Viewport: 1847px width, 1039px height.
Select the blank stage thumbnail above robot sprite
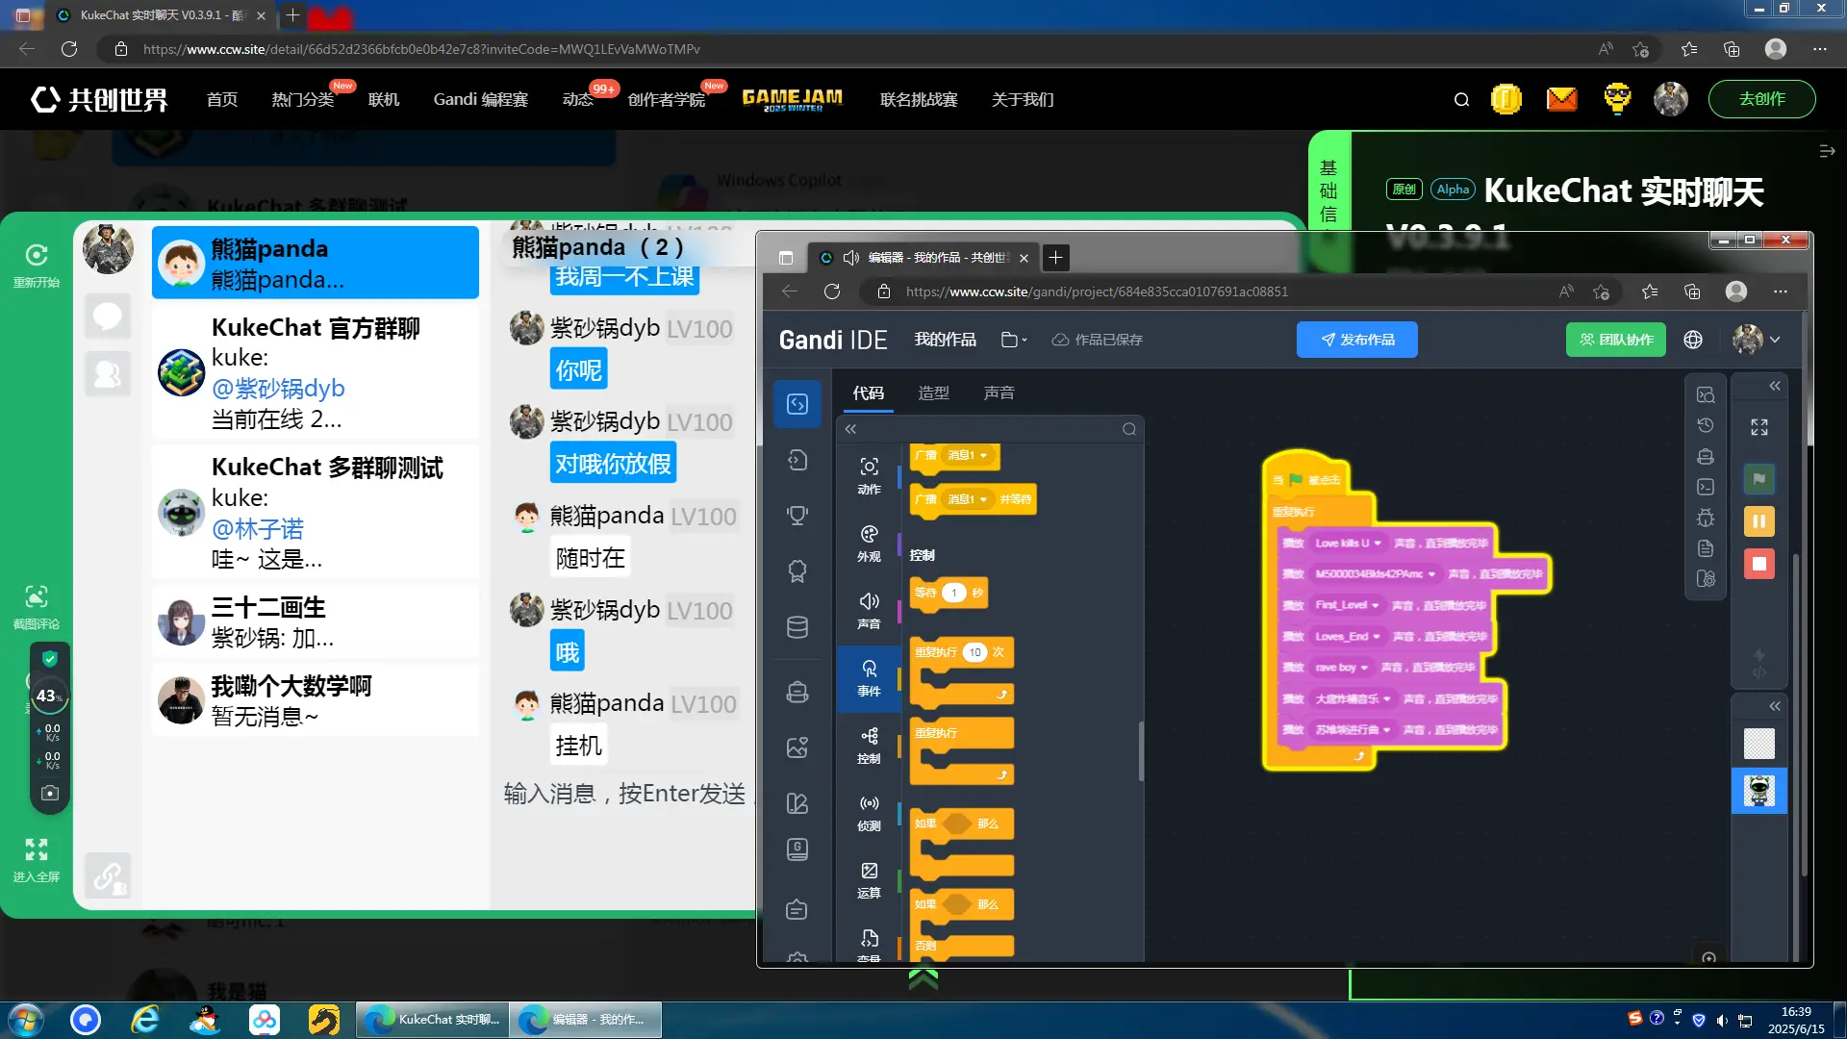[1759, 744]
